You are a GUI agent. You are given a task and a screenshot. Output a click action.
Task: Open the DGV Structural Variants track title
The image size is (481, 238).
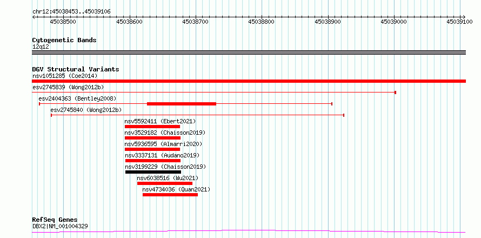pyautogui.click(x=76, y=69)
